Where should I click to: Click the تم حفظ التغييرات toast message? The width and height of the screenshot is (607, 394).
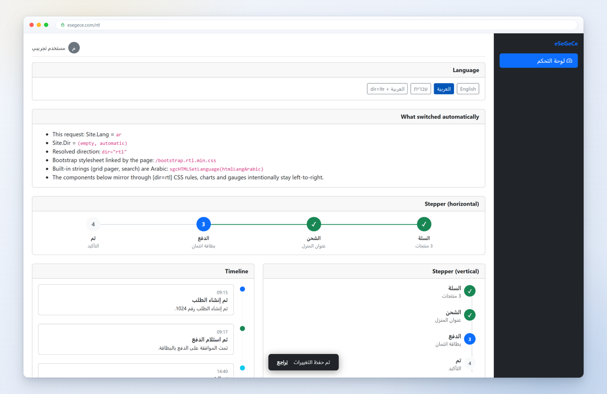(312, 362)
